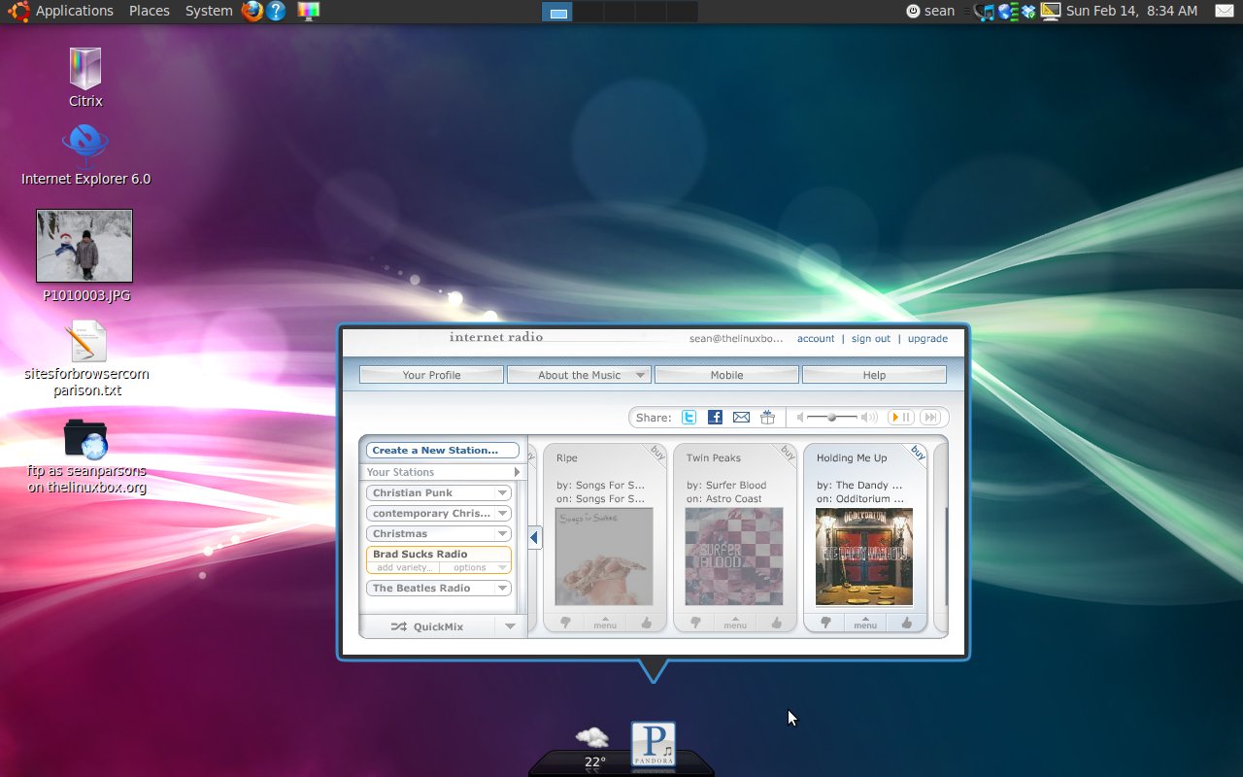1243x777 pixels.
Task: Open the help icon in the top panel
Action: (x=276, y=11)
